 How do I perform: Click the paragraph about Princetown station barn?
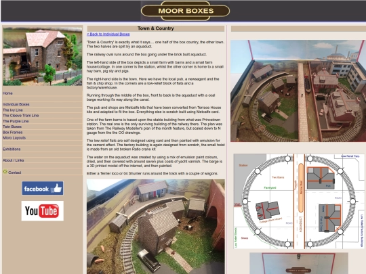[x=155, y=127]
